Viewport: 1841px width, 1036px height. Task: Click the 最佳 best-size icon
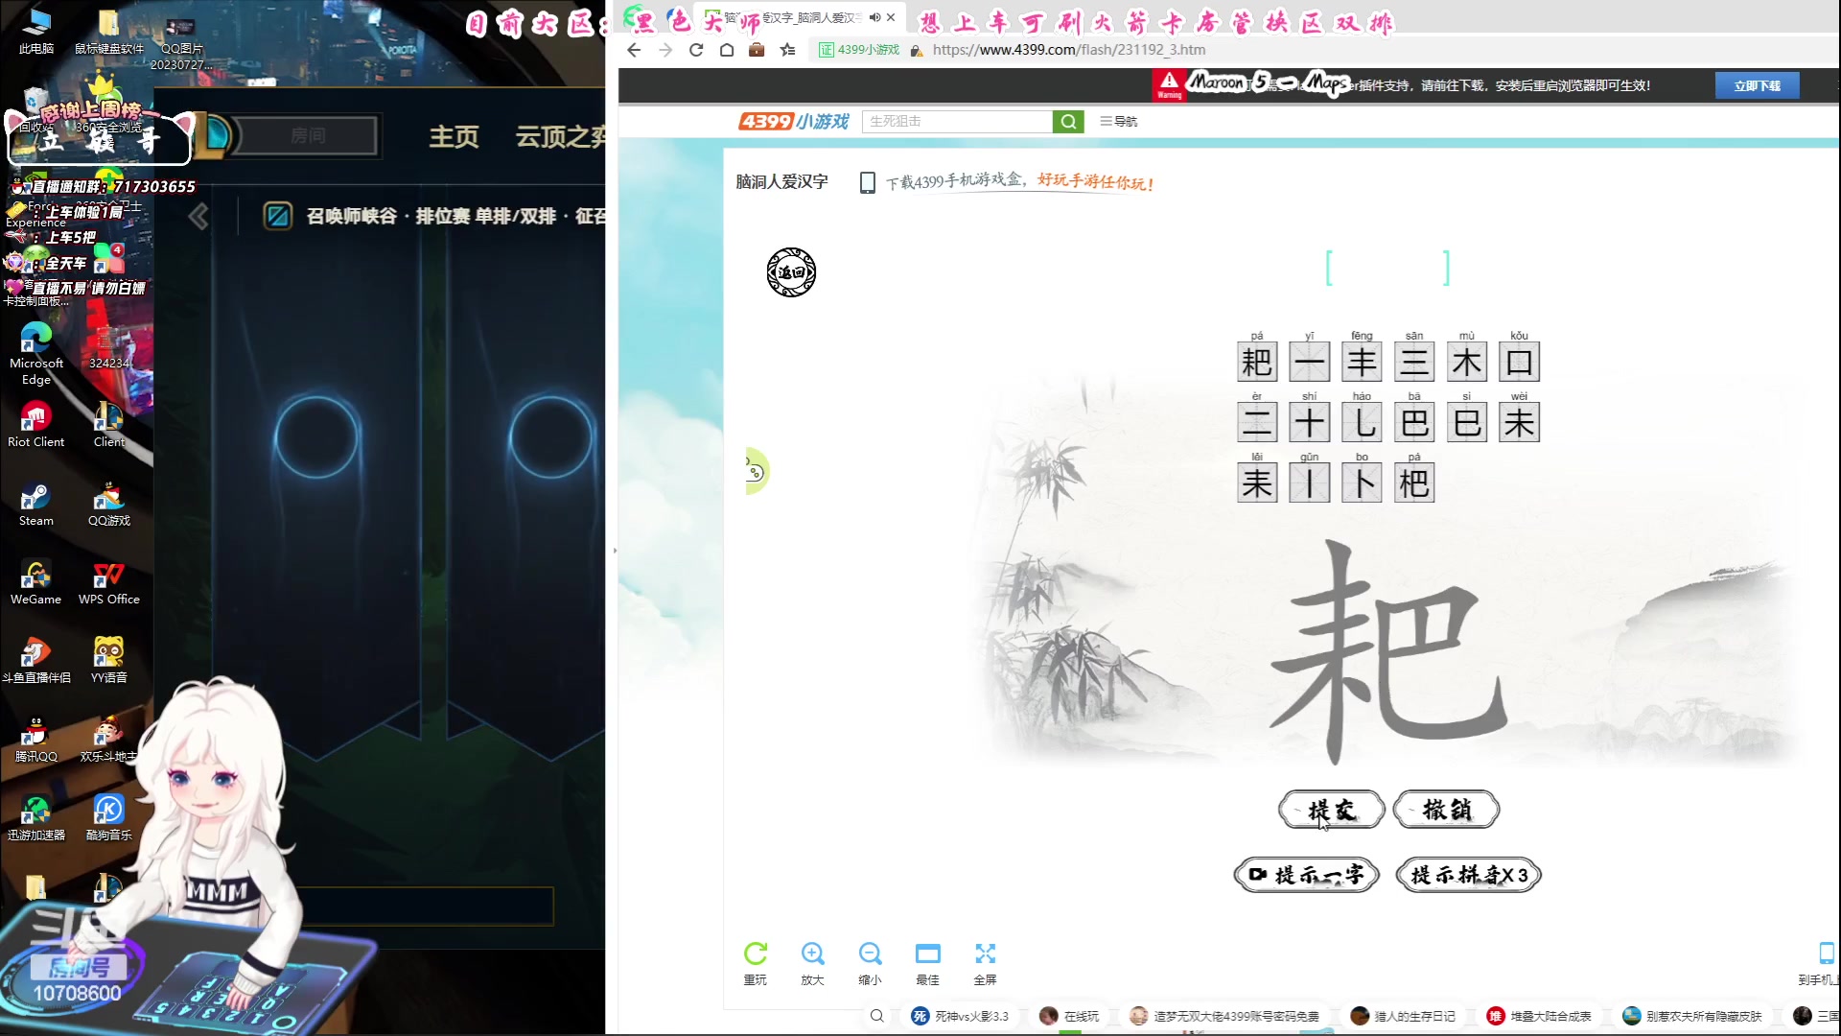click(928, 954)
